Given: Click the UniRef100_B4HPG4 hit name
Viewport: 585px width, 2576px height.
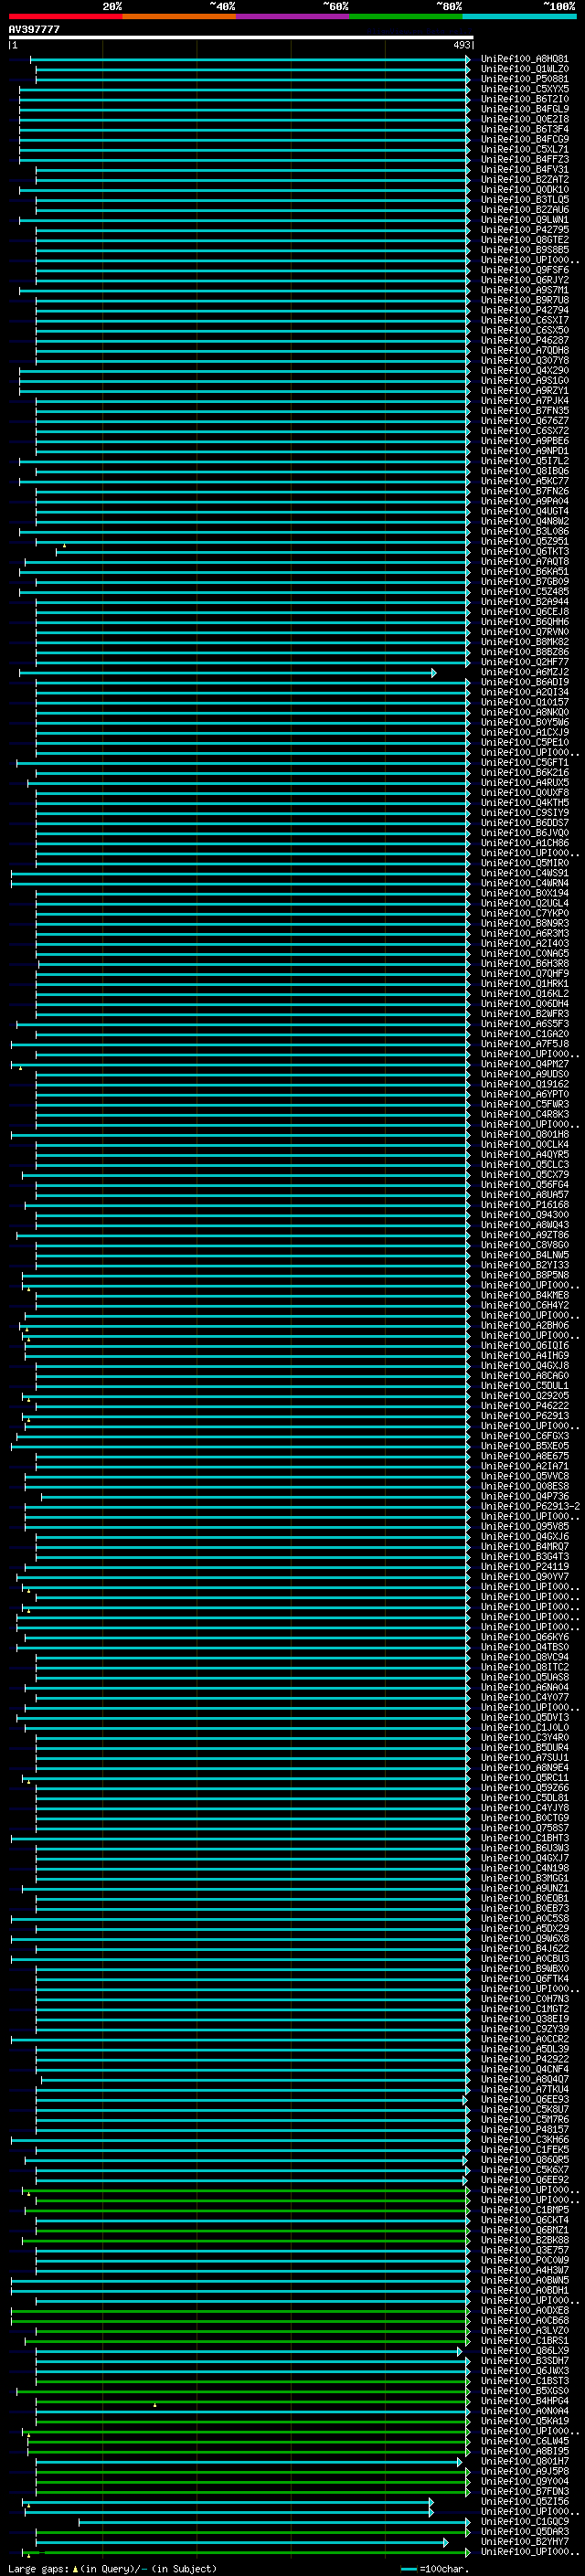Looking at the screenshot, I should tap(525, 2401).
